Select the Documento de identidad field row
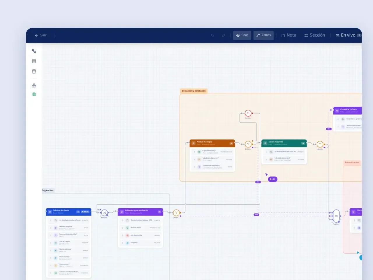373x280 pixels. 69,235
